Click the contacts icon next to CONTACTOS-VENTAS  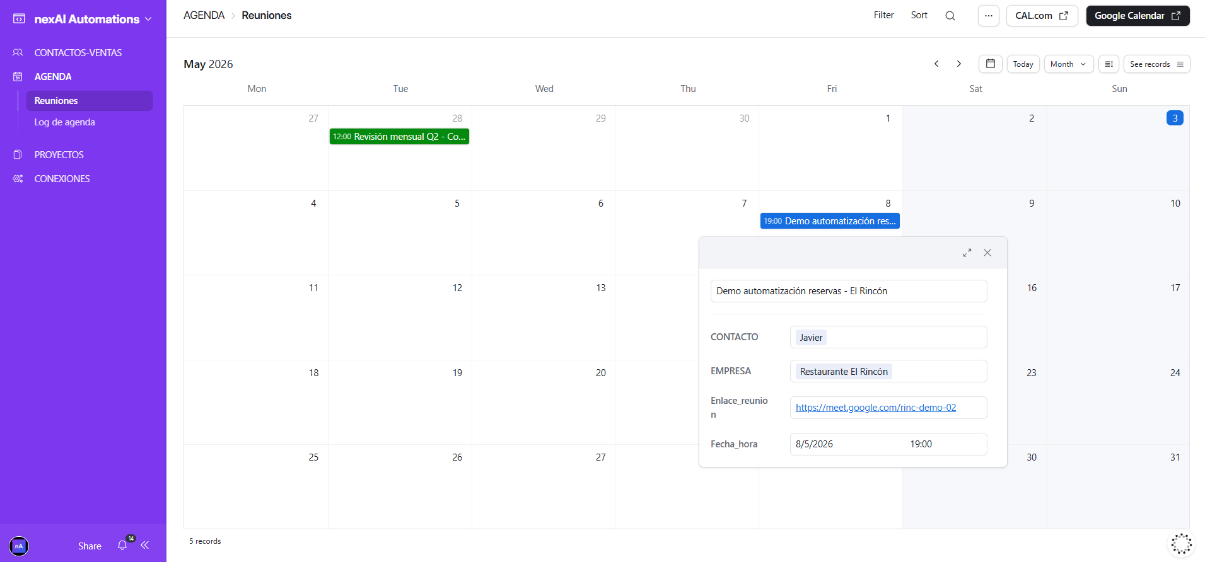[x=18, y=53]
